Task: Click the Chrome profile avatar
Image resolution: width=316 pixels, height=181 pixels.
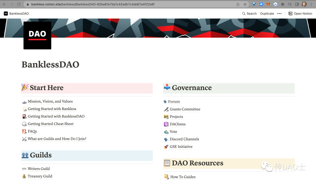Action: [x=304, y=4]
